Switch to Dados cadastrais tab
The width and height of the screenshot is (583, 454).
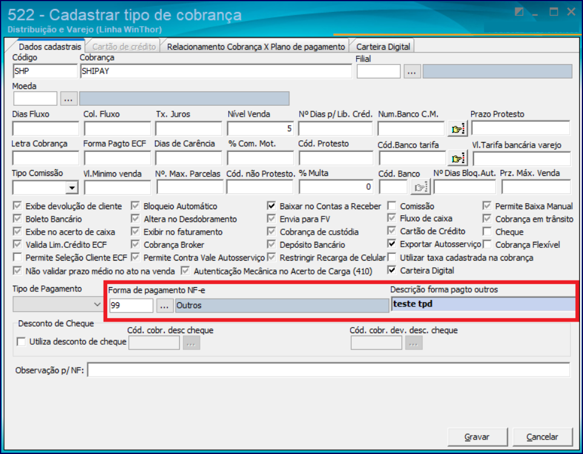(50, 47)
